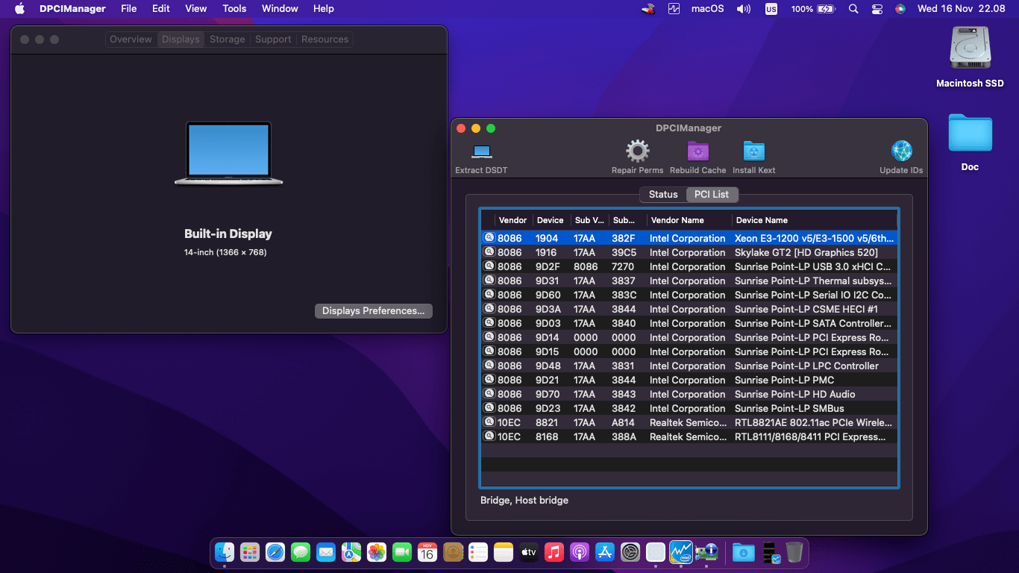Viewport: 1019px width, 573px height.
Task: Select the PCI List tab
Action: [x=712, y=195]
